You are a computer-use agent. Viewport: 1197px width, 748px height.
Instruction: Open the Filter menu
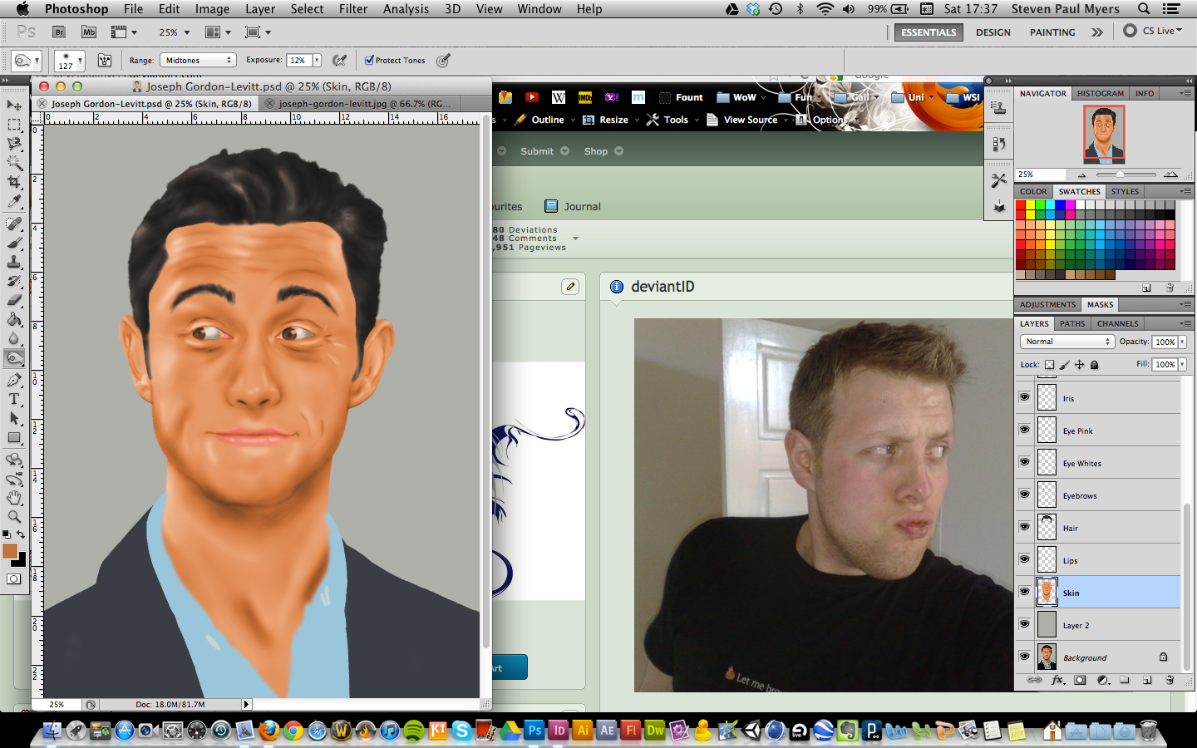[x=353, y=9]
